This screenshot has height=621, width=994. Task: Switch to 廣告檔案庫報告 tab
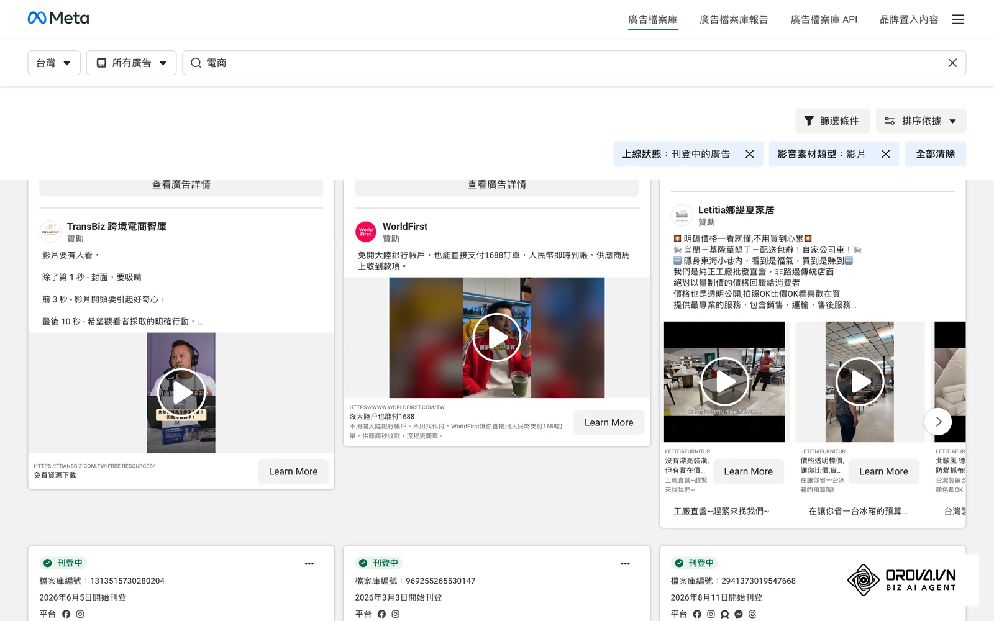click(734, 19)
